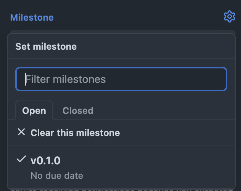Click the Filter milestones placeholder text
Screen dimensions: 241x191
coord(66,79)
